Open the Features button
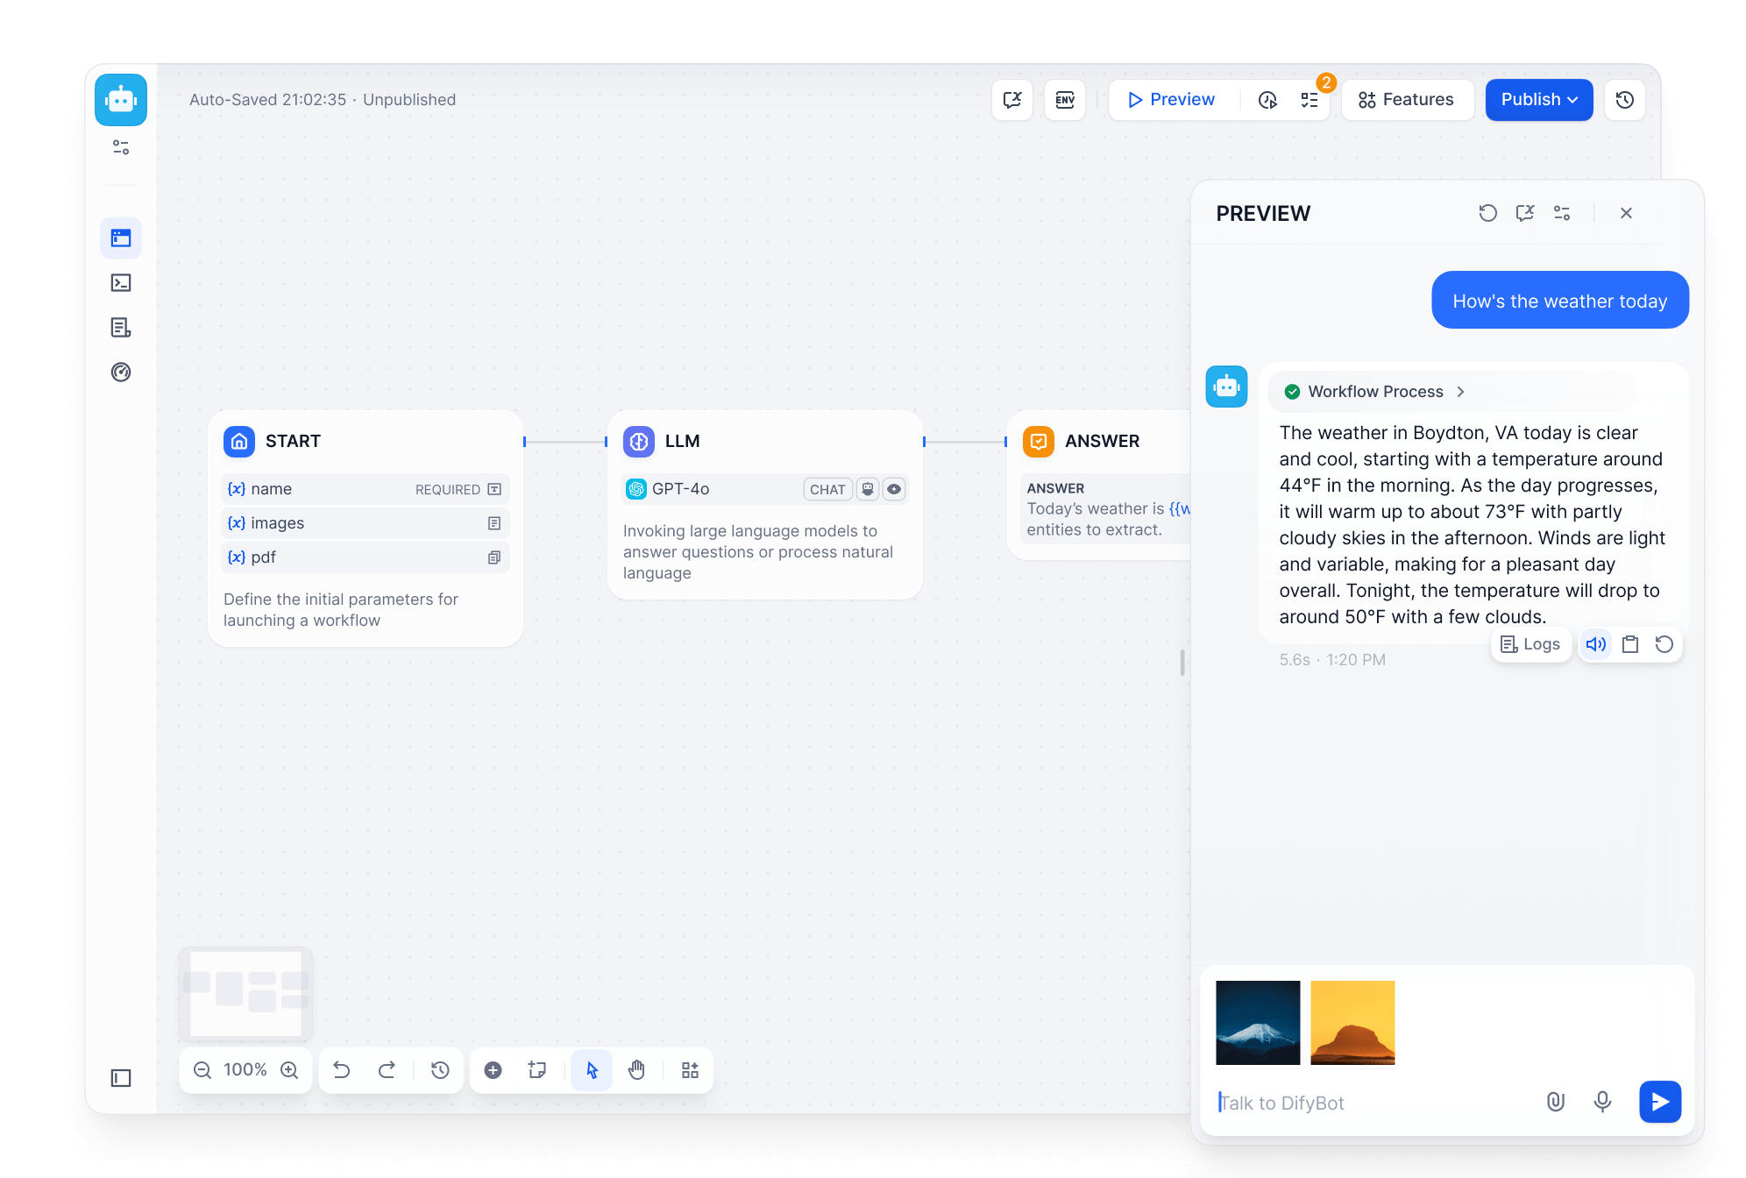The height and width of the screenshot is (1178, 1746). point(1407,100)
